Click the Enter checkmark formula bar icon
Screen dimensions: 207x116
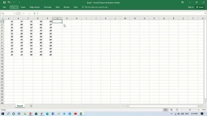(x=29, y=14)
